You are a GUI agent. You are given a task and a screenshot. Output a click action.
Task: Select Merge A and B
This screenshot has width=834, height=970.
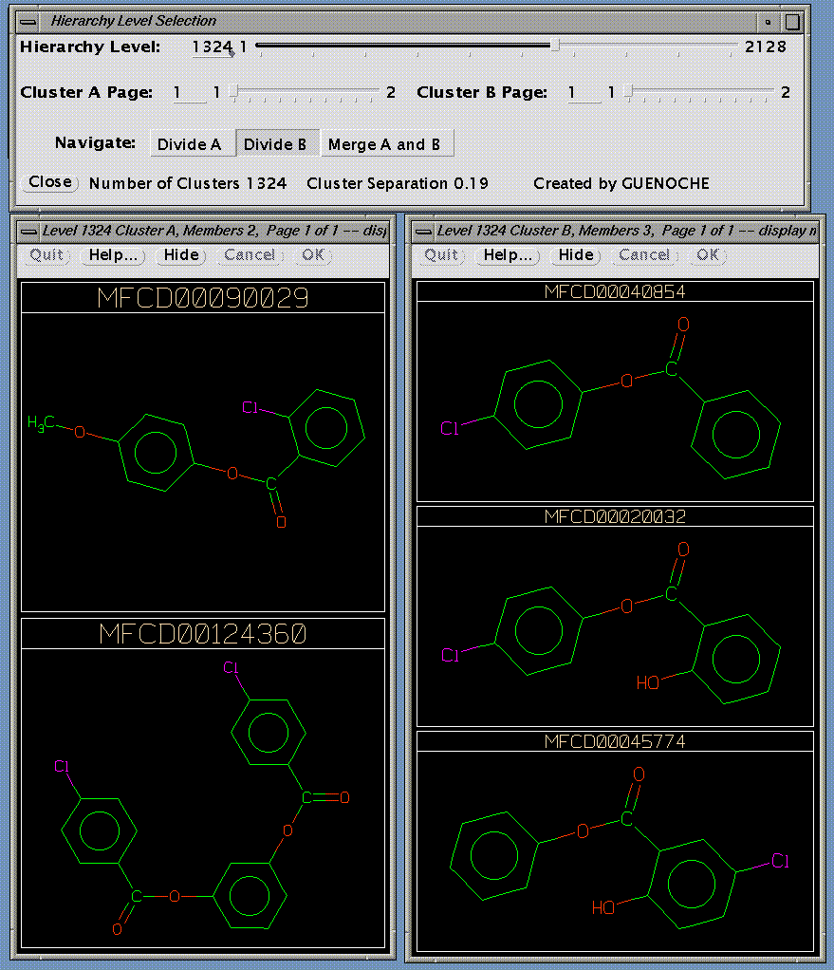click(x=384, y=144)
